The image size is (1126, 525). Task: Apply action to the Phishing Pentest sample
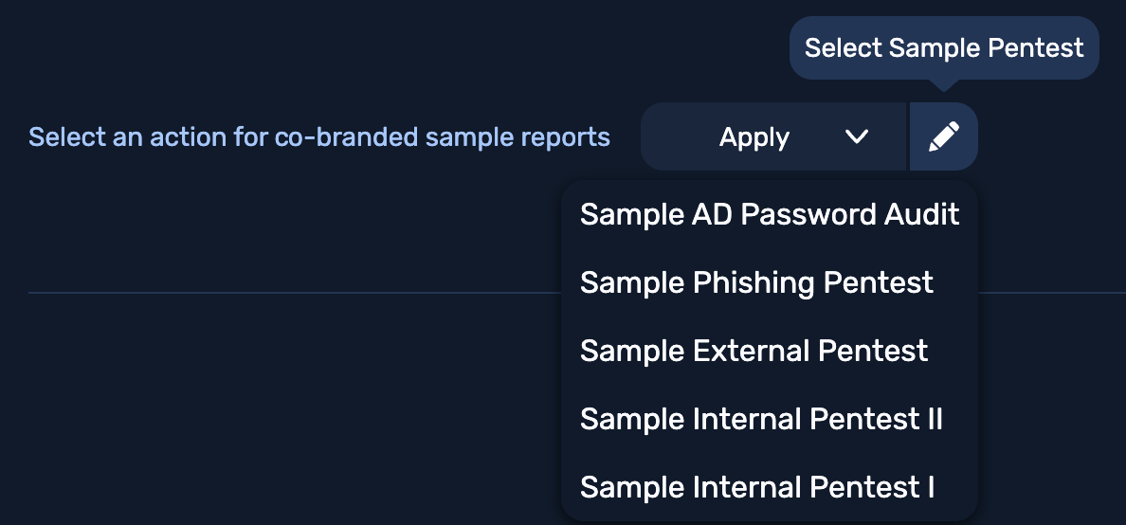pyautogui.click(x=756, y=282)
